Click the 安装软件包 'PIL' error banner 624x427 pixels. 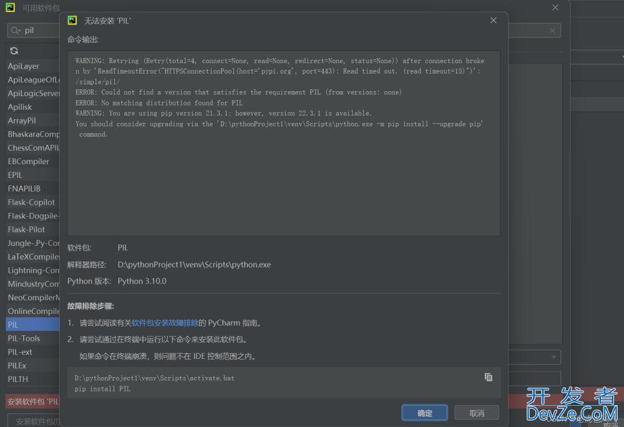click(32, 401)
